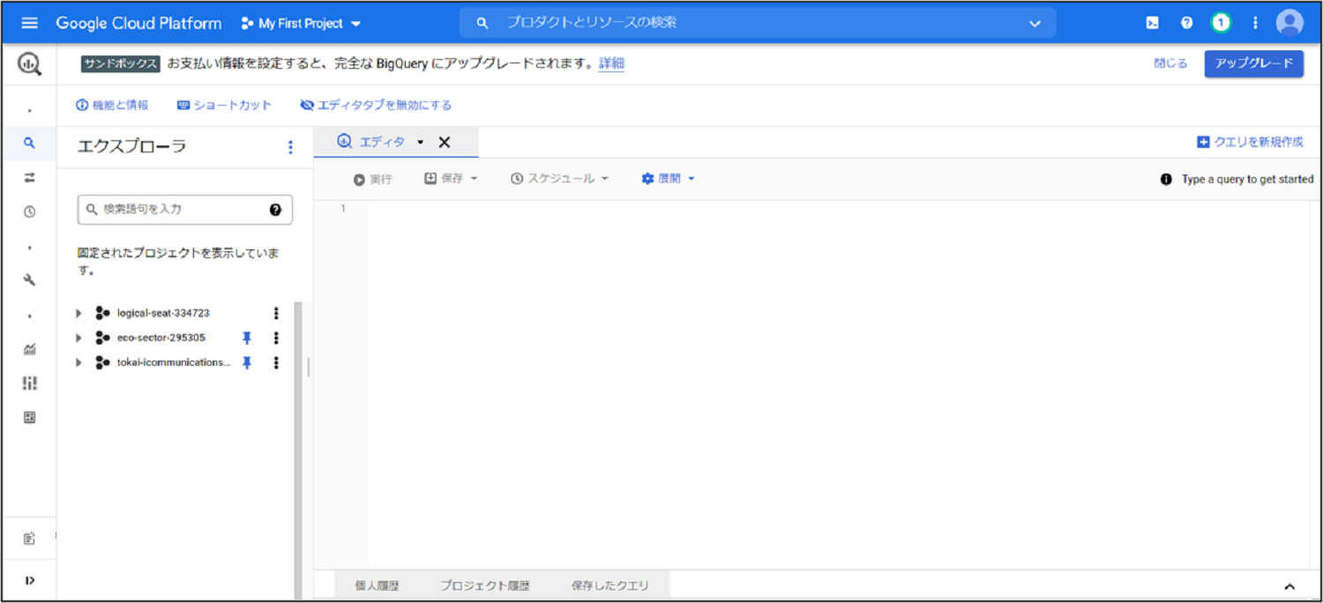Click the アップグレード button
1323x603 pixels.
click(1253, 63)
